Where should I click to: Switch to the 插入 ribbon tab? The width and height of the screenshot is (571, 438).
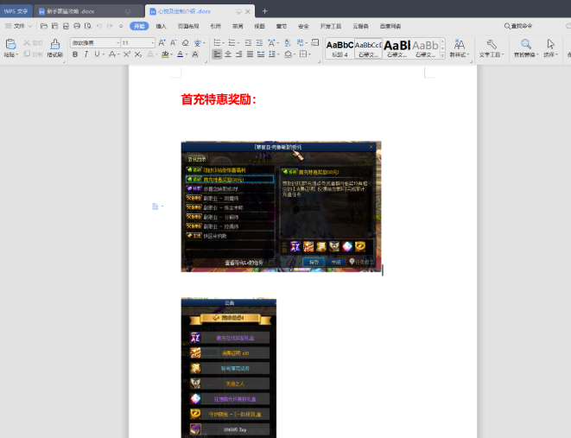tap(161, 26)
